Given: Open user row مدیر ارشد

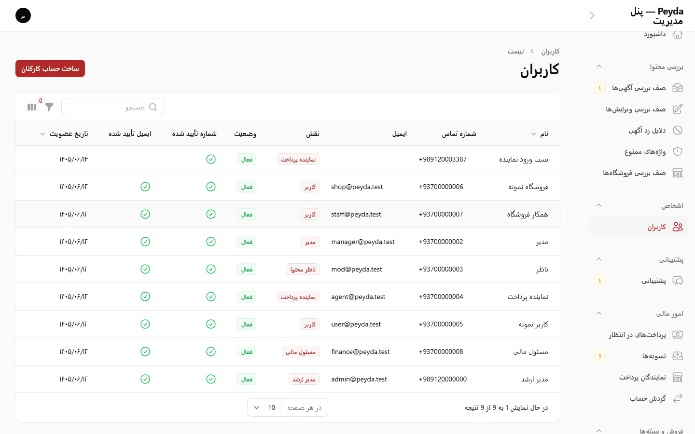Looking at the screenshot, I should [288, 379].
